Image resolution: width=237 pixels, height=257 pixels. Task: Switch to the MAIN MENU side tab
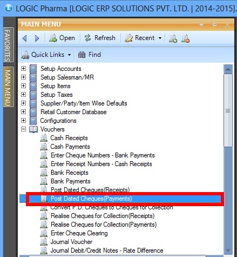(8, 87)
